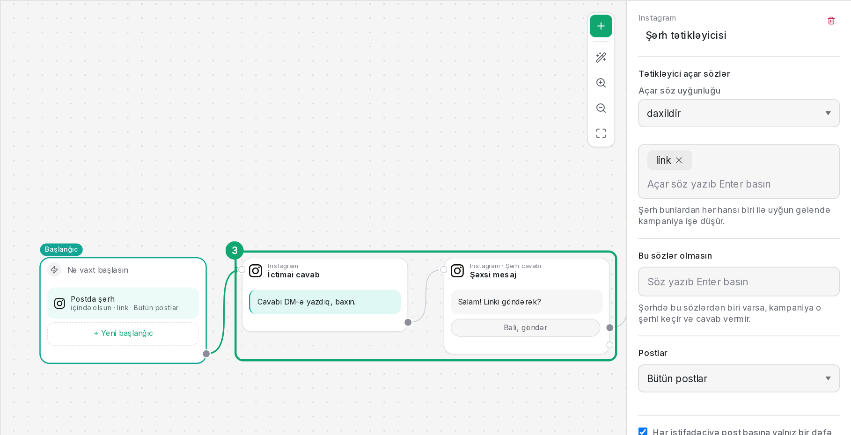Open the magic wand auto-arrange tool
851x435 pixels.
601,58
